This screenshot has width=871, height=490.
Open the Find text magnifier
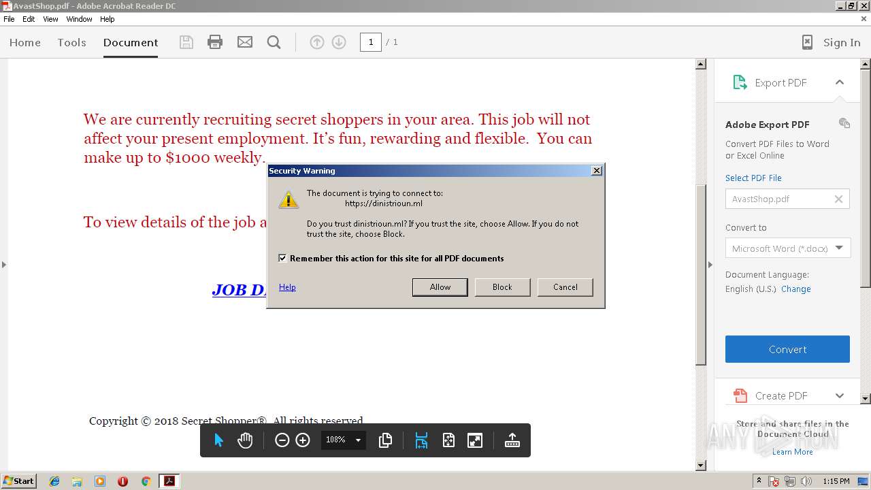(x=274, y=42)
